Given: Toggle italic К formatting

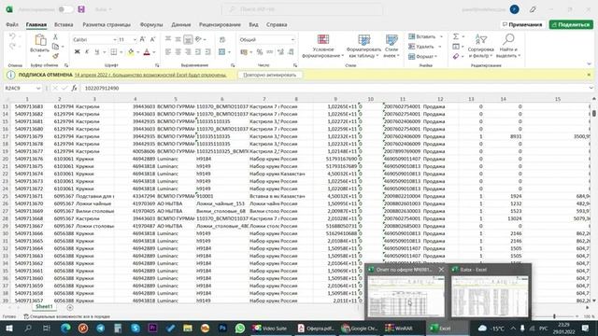Looking at the screenshot, I should 87,52.
